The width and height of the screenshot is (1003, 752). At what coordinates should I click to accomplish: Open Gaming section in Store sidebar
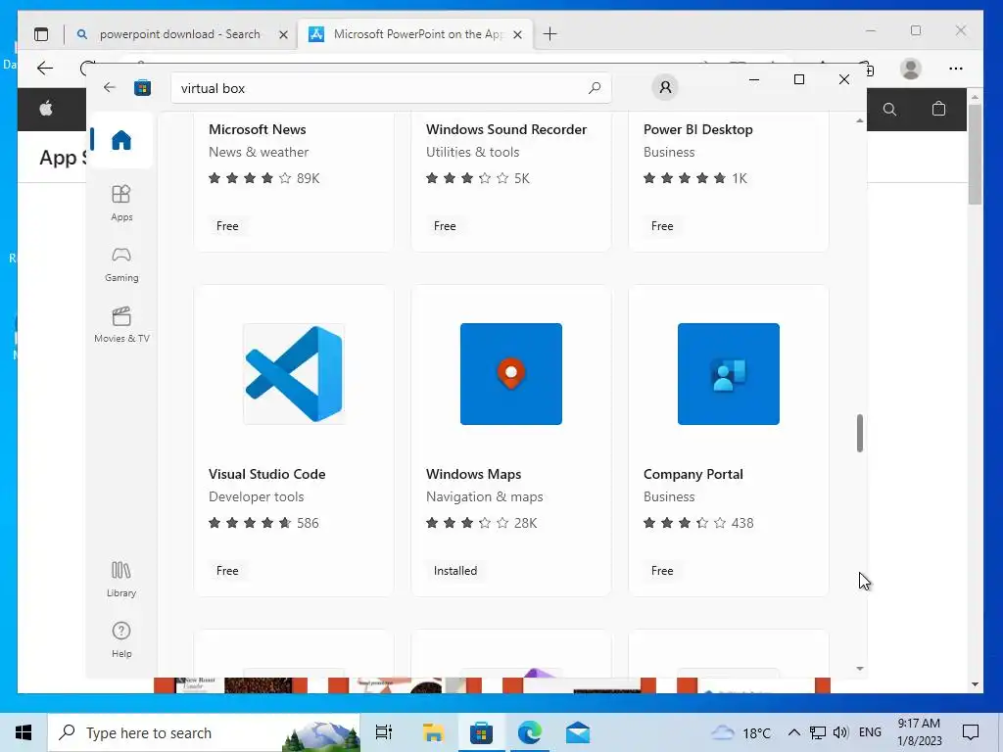pos(121,264)
